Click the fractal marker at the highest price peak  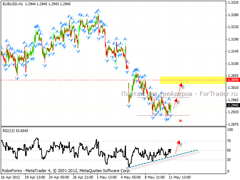(97, 12)
